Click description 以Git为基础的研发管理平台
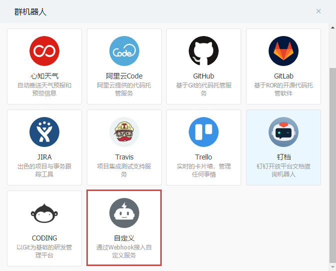 pyautogui.click(x=44, y=251)
